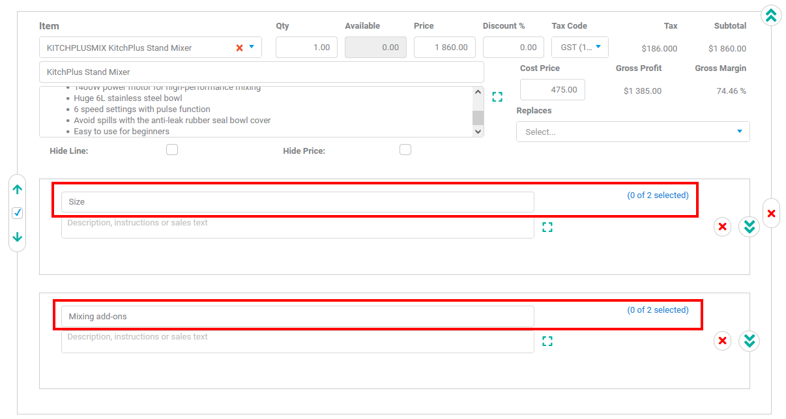Screen dimensions: 786x419
Task: Click the $1 860.00 subtotal value
Action: click(x=727, y=49)
